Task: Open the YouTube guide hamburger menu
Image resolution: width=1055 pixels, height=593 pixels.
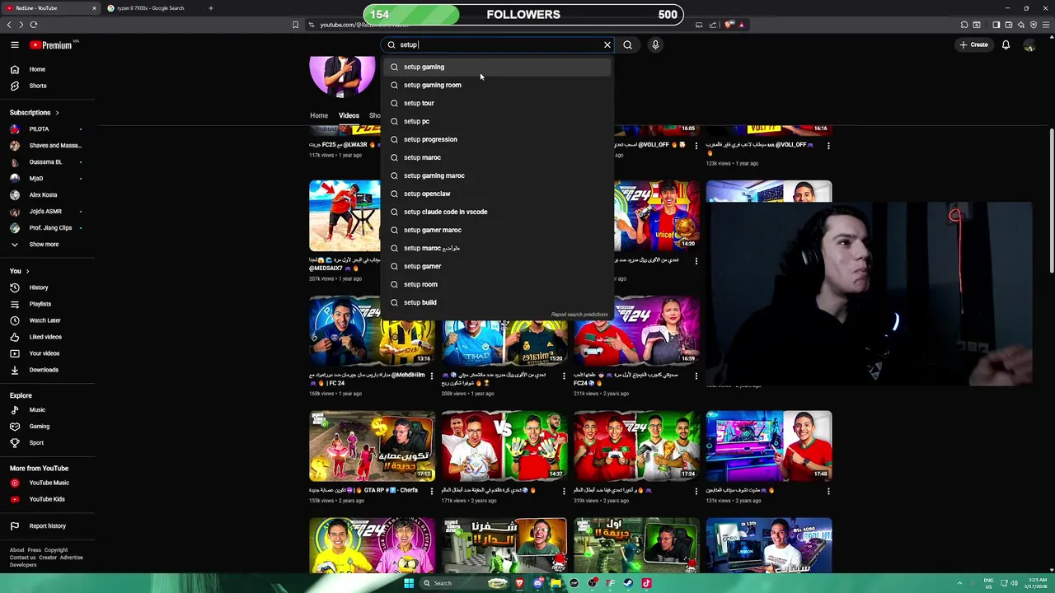Action: pyautogui.click(x=15, y=45)
